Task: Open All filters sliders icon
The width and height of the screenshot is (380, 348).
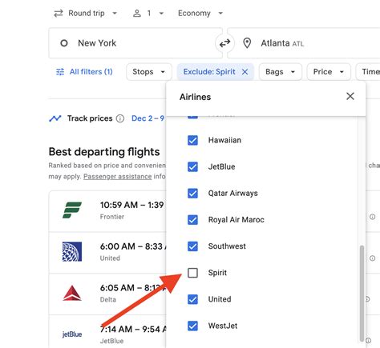Action: coord(60,72)
